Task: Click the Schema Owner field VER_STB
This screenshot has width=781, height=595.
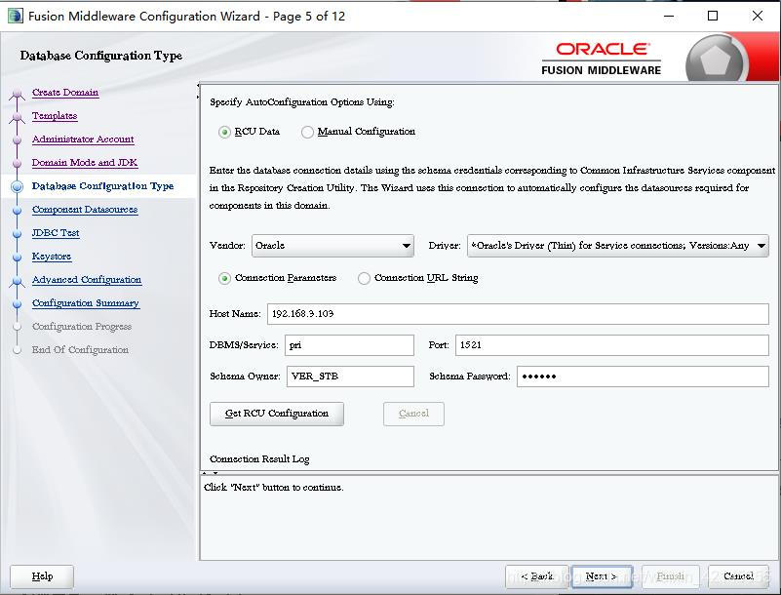Action: (x=350, y=377)
